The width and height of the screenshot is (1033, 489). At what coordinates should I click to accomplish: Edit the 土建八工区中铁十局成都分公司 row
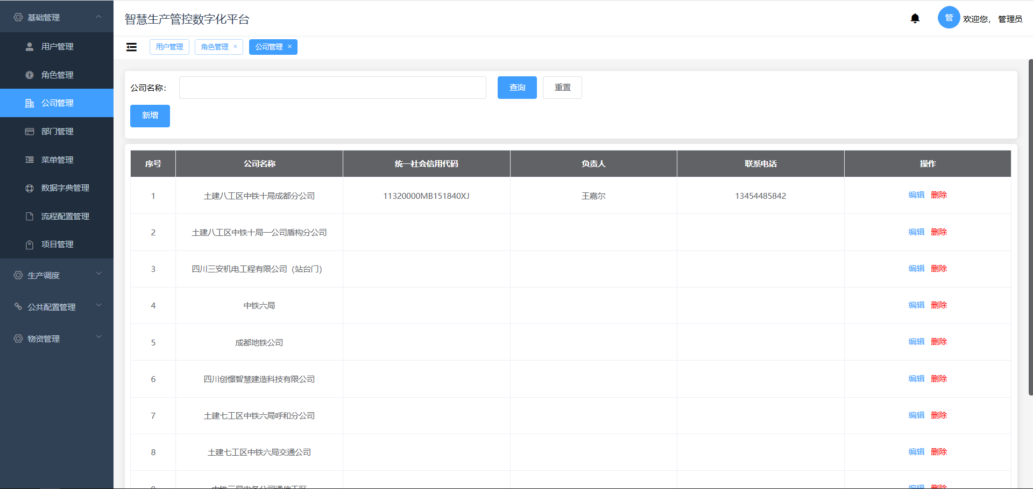tap(916, 195)
